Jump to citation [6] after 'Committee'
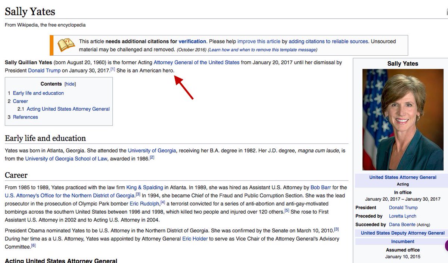The image size is (448, 263). pos(34,246)
